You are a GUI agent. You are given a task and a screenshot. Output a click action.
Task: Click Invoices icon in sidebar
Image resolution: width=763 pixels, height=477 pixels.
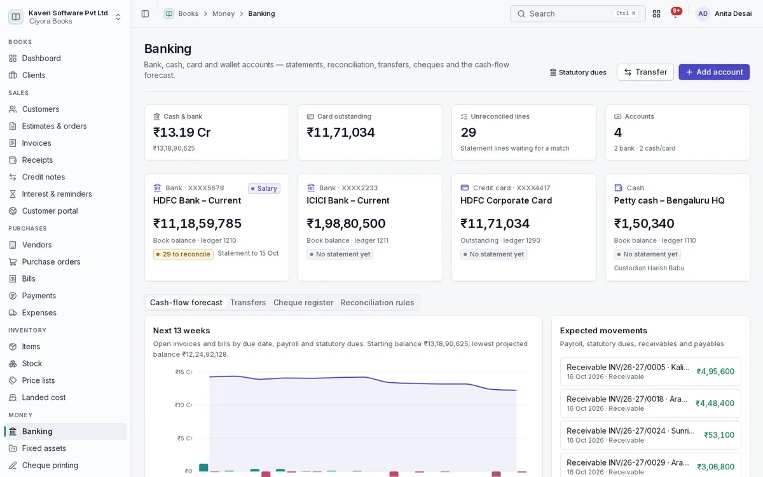13,143
